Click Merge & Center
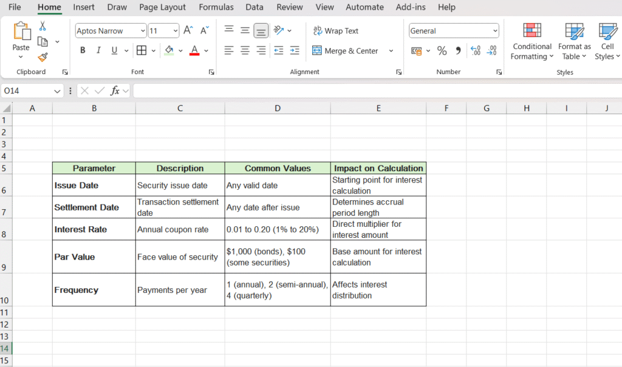 (x=345, y=51)
